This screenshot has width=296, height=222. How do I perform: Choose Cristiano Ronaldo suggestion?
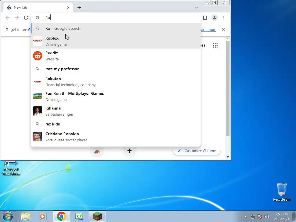click(x=116, y=137)
